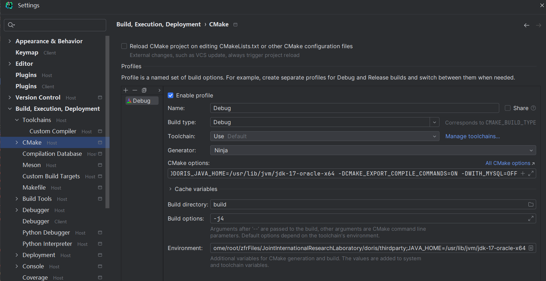Collapse Build, Execution, Deployment node

tap(10, 109)
